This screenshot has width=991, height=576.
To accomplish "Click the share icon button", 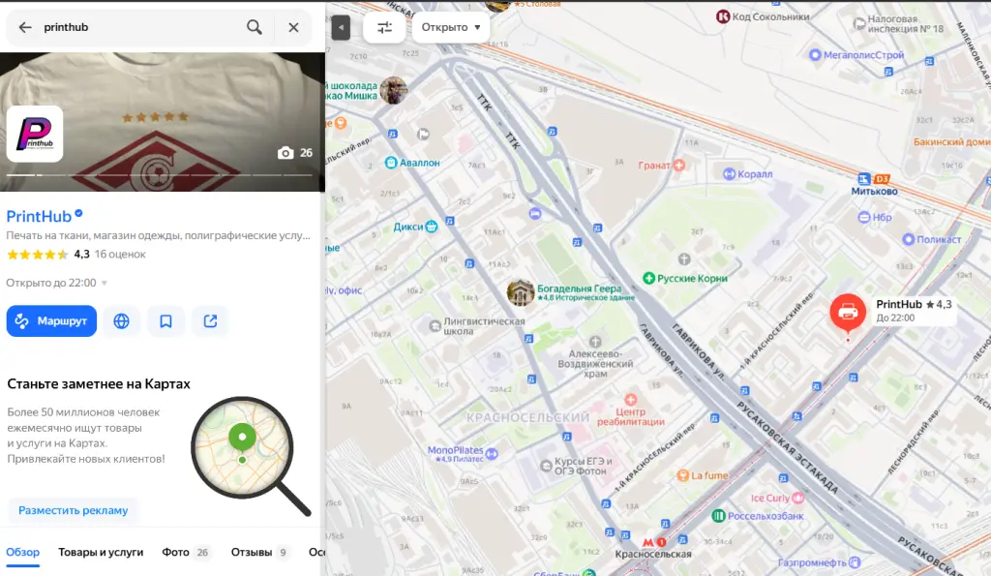I will tap(210, 321).
